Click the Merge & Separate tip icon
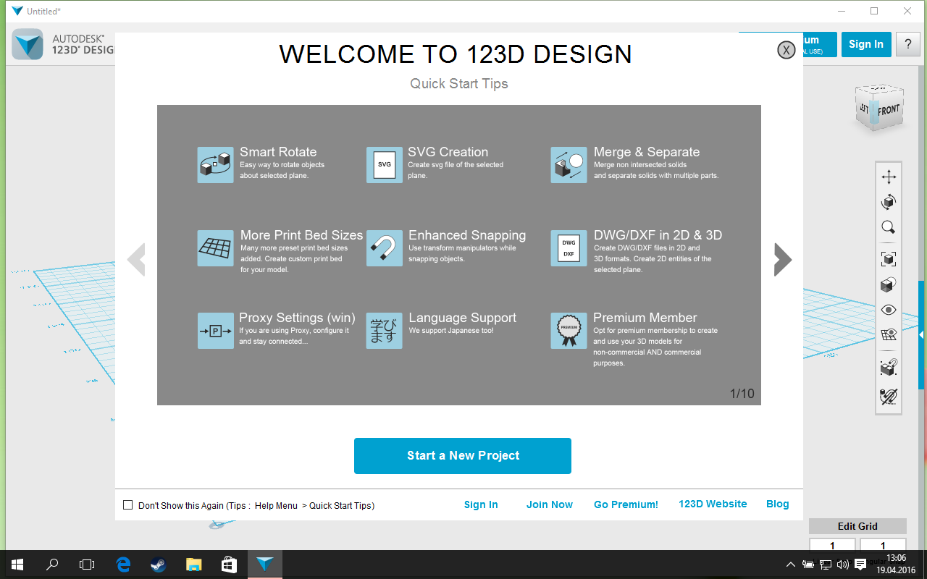Viewport: 927px width, 579px height. tap(569, 165)
